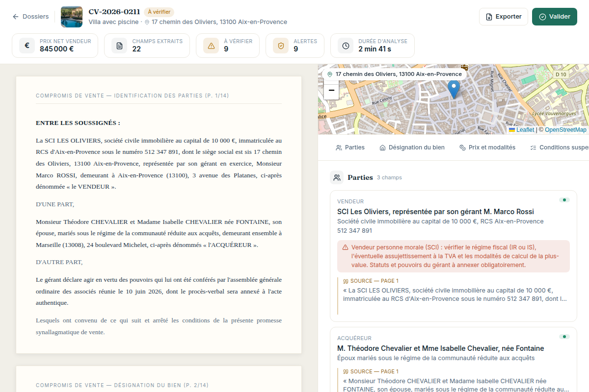
Task: Open the Leaflet link on the map
Action: [x=521, y=130]
